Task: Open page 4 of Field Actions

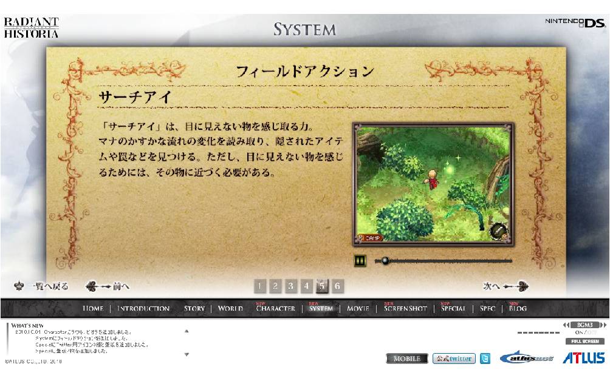Action: 306,286
